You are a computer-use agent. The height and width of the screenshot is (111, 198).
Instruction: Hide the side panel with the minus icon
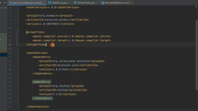coord(5,2)
